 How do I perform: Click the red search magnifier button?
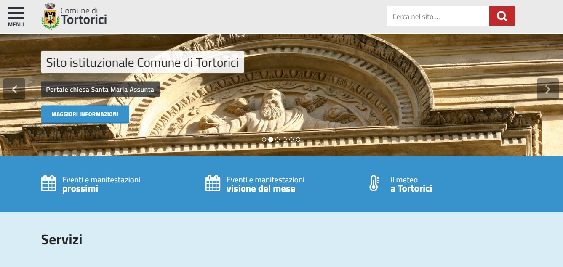click(502, 16)
